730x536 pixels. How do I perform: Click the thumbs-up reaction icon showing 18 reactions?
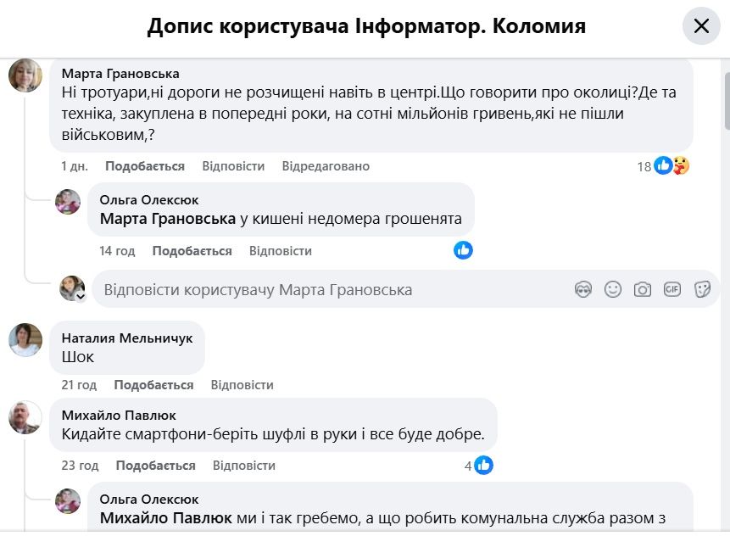662,165
